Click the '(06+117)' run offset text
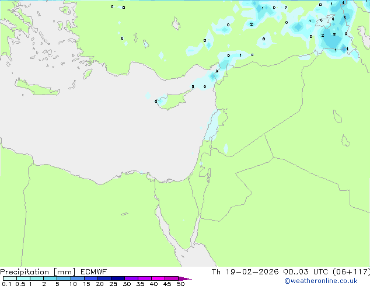This screenshot has height=286, width=370. (351, 272)
